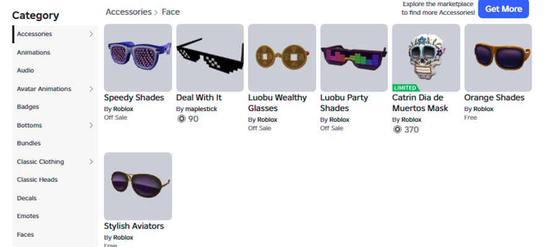Open the Stylish Aviators thumbnail
Screen dimensions: 557x247
tap(138, 186)
